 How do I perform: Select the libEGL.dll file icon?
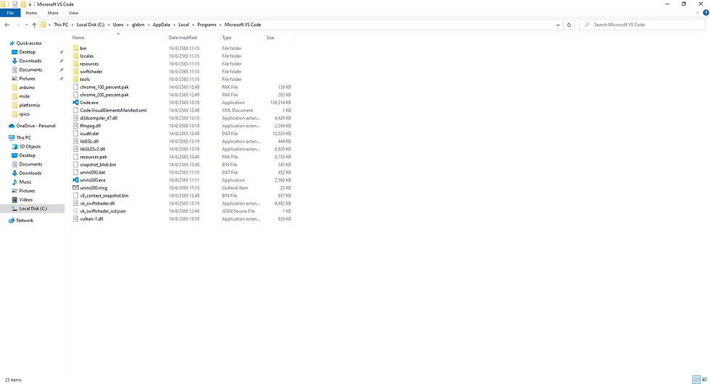click(75, 142)
